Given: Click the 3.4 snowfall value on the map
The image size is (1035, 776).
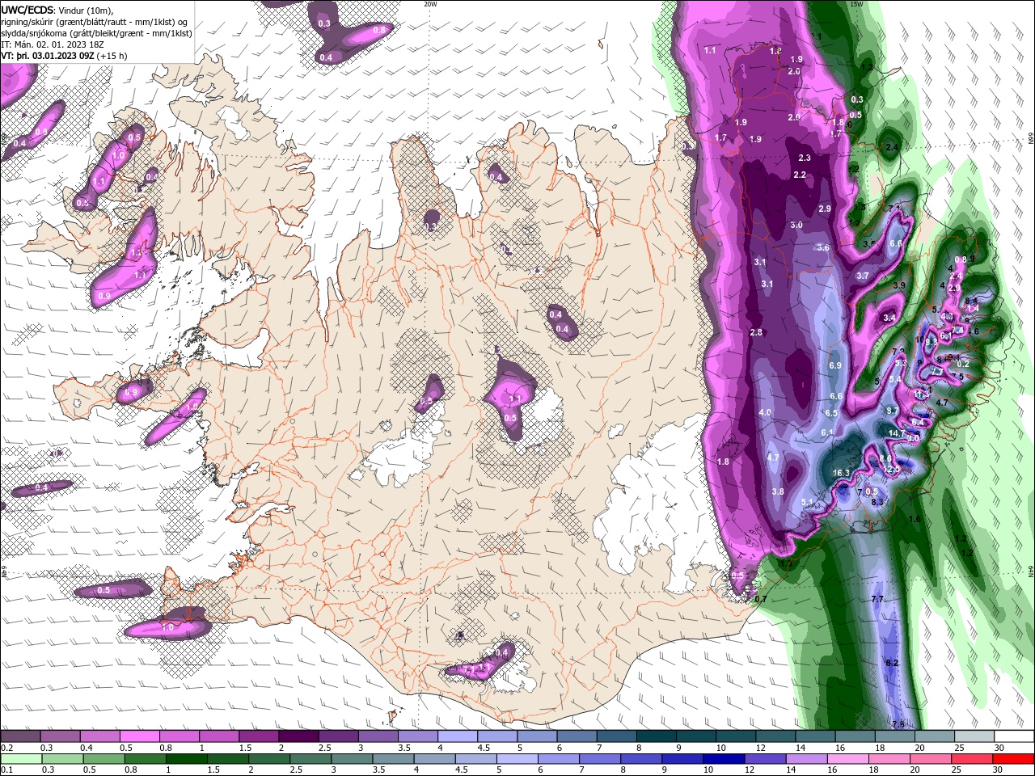Looking at the screenshot, I should (889, 318).
